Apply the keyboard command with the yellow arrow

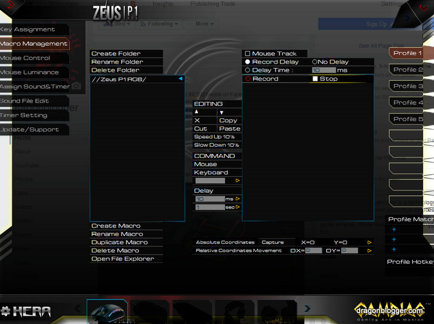238,181
